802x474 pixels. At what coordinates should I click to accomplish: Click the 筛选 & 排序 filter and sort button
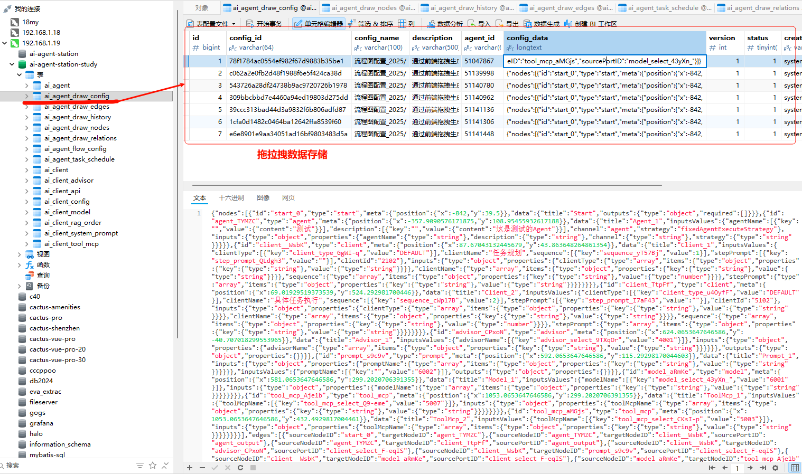370,24
